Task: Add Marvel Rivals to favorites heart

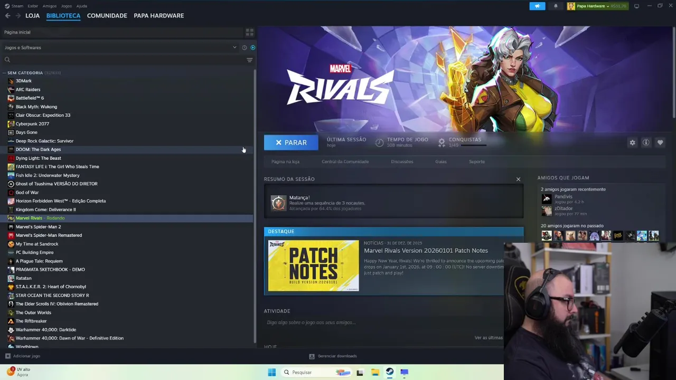Action: 660,142
